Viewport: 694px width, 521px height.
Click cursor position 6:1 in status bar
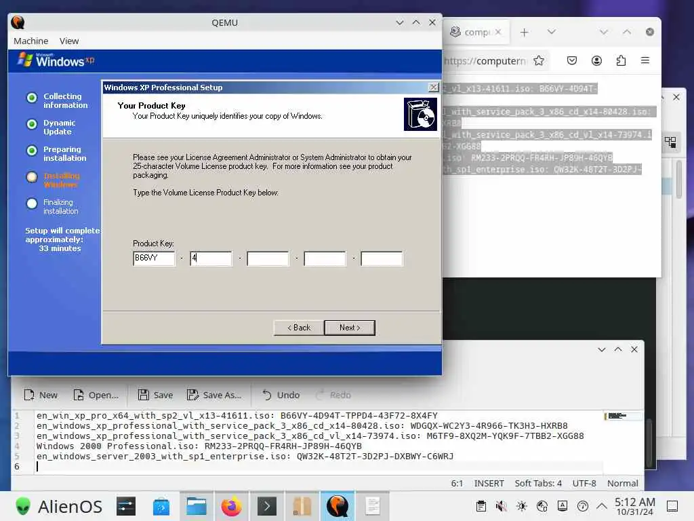pos(457,483)
